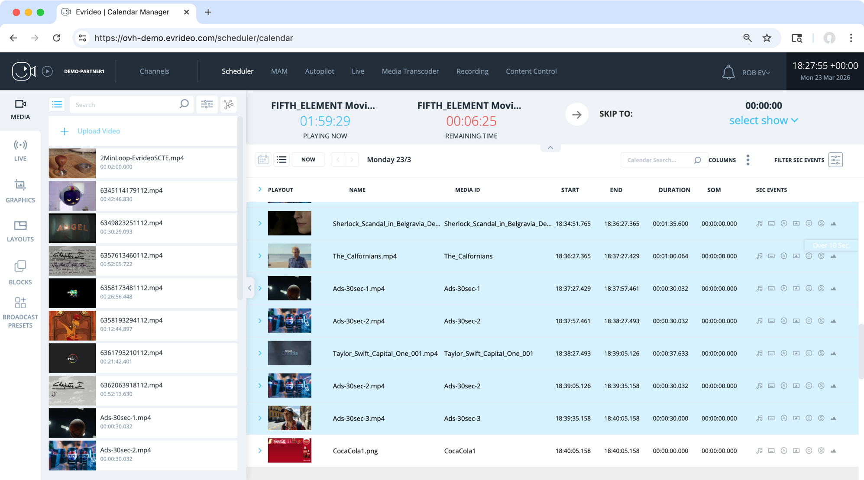Click the notification bell icon
864x480 pixels.
tap(728, 72)
